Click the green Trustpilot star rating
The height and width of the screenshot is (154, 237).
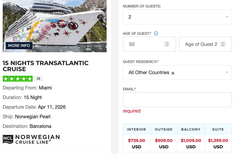(18, 79)
